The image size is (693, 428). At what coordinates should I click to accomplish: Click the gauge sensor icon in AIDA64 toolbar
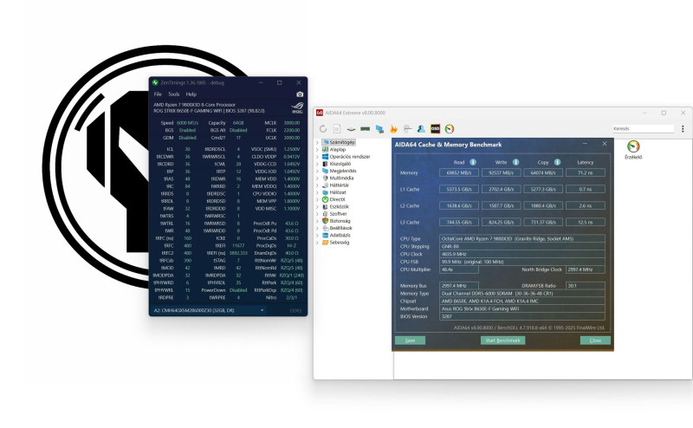450,129
